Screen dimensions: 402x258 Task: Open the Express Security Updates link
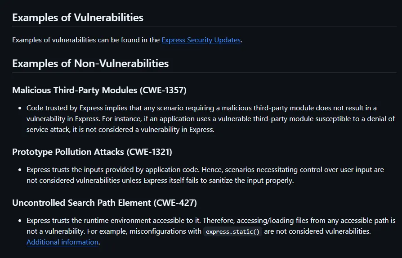pyautogui.click(x=201, y=40)
